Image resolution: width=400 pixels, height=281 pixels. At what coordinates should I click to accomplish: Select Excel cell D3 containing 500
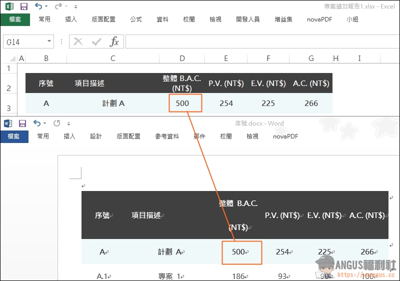click(x=182, y=103)
